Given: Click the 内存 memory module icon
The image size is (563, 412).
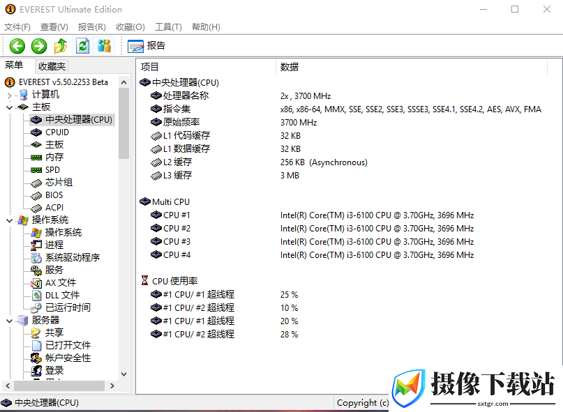Looking at the screenshot, I should pyautogui.click(x=36, y=157).
